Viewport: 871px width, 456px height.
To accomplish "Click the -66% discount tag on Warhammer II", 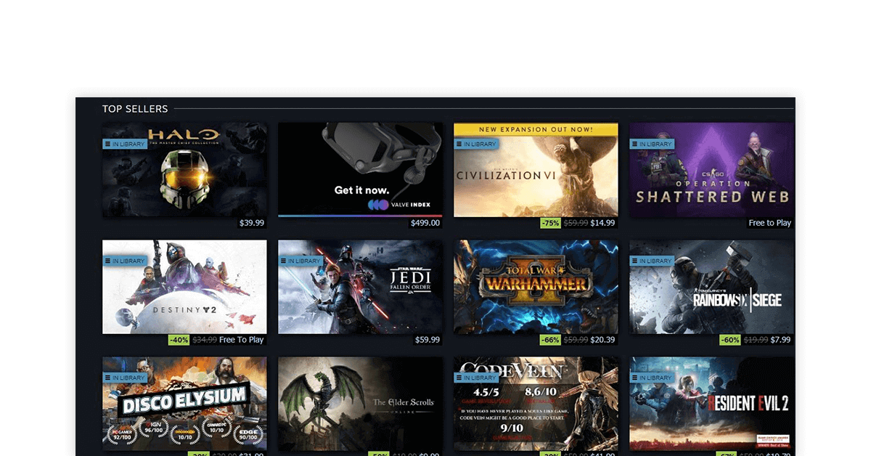I will pos(550,340).
